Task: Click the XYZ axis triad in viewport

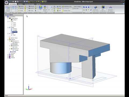Action: (29, 87)
